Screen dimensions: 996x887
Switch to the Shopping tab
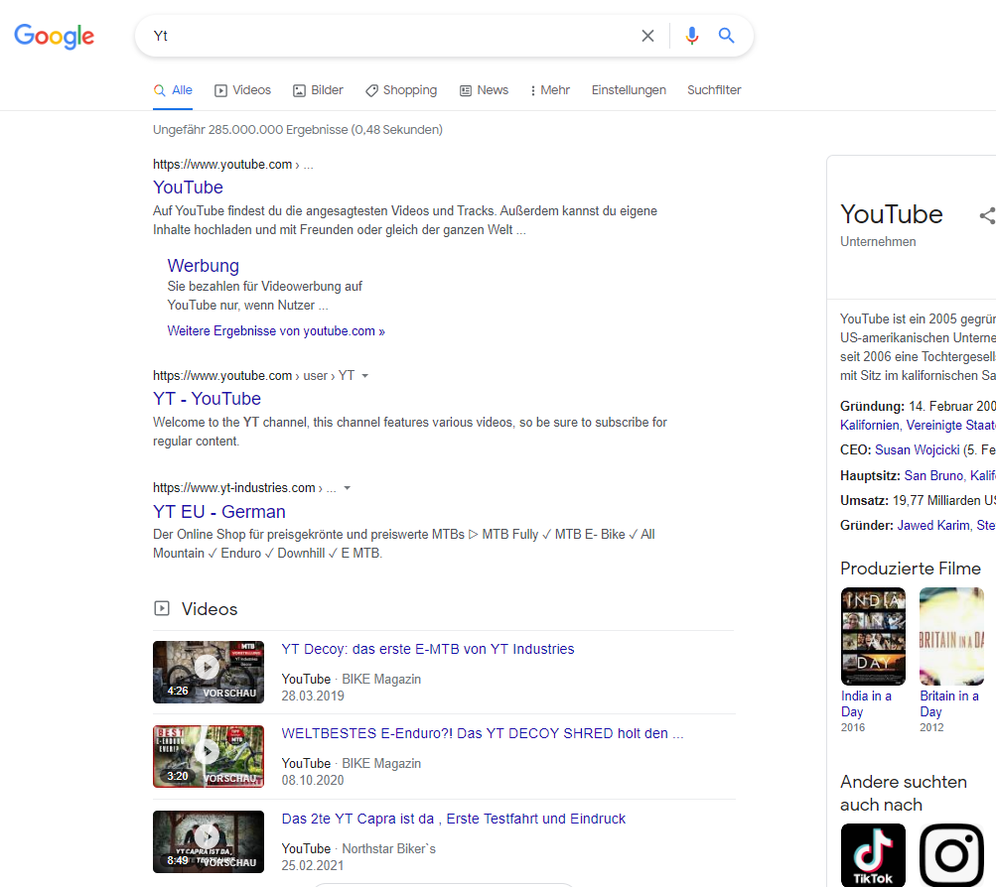[x=401, y=89]
